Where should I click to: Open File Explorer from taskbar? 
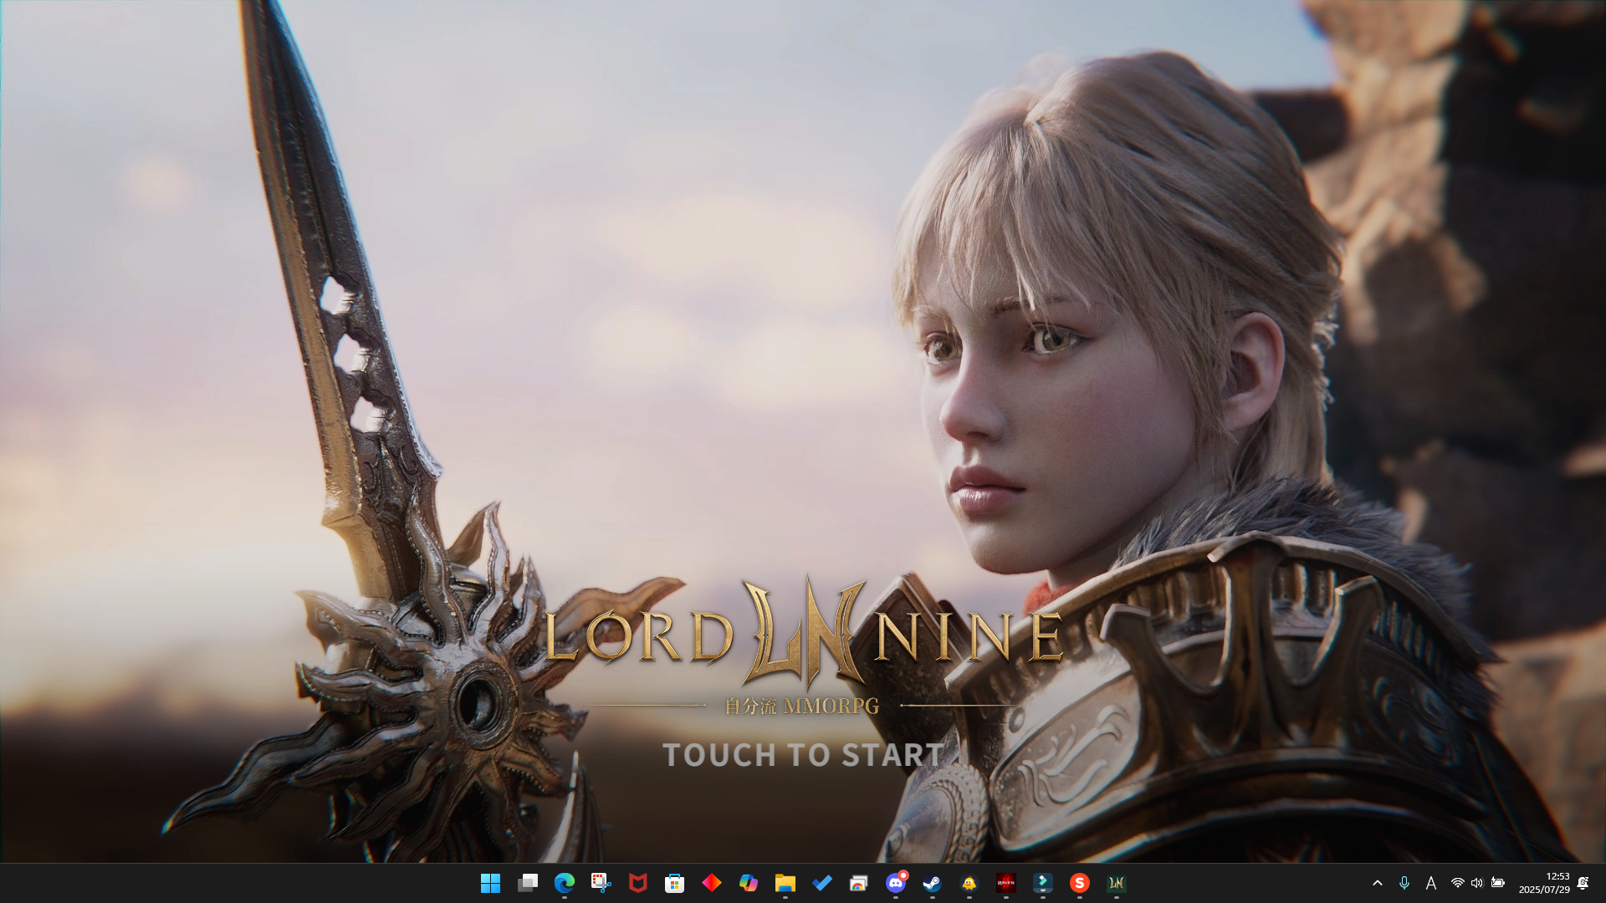click(x=785, y=883)
